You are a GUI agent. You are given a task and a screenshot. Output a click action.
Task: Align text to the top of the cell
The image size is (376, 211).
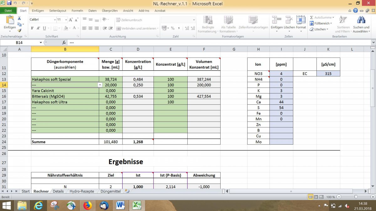(84, 19)
